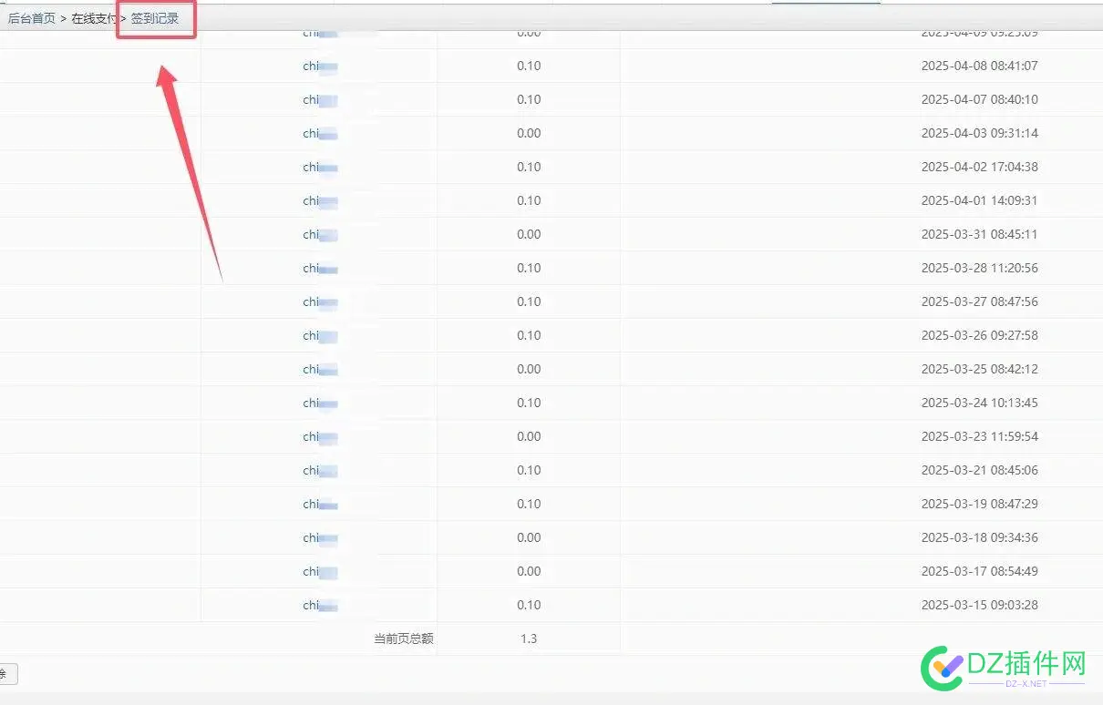
Task: Click username in 2025-03-31 08:45:11 row
Action: point(319,234)
